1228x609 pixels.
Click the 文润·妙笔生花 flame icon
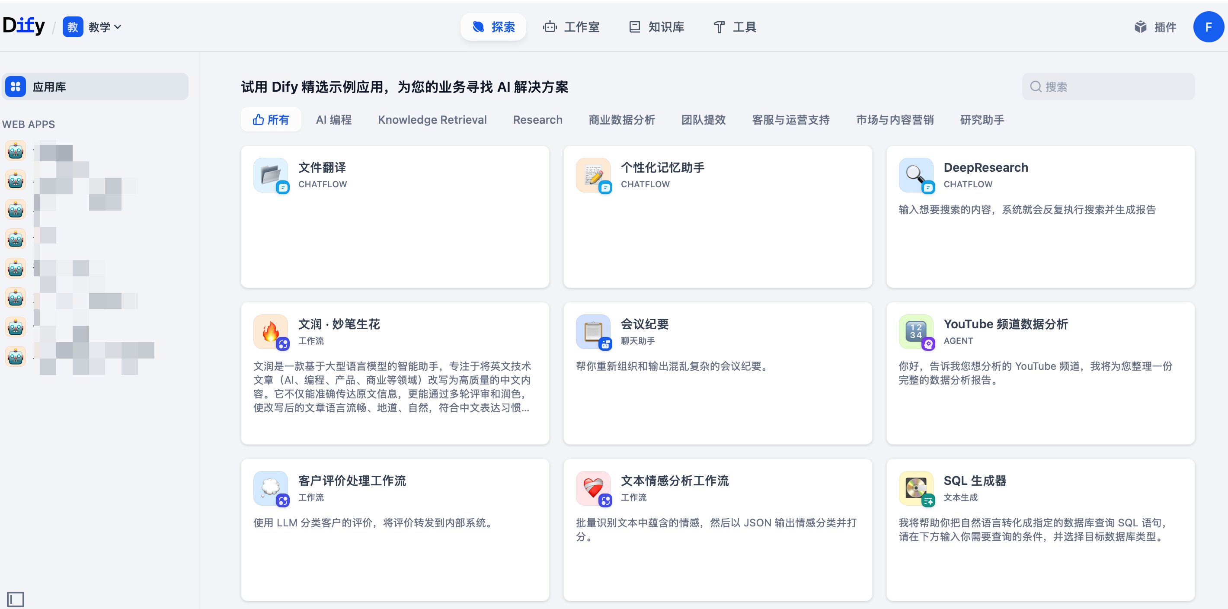tap(270, 331)
